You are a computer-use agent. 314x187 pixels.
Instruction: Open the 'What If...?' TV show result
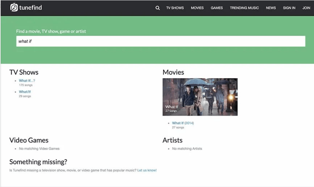pyautogui.click(x=27, y=81)
